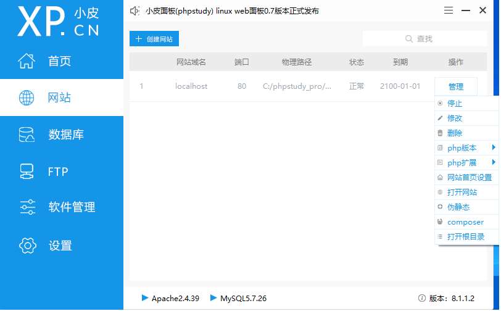
Task: Click the house icon beside 网站首页设置
Action: [x=441, y=177]
